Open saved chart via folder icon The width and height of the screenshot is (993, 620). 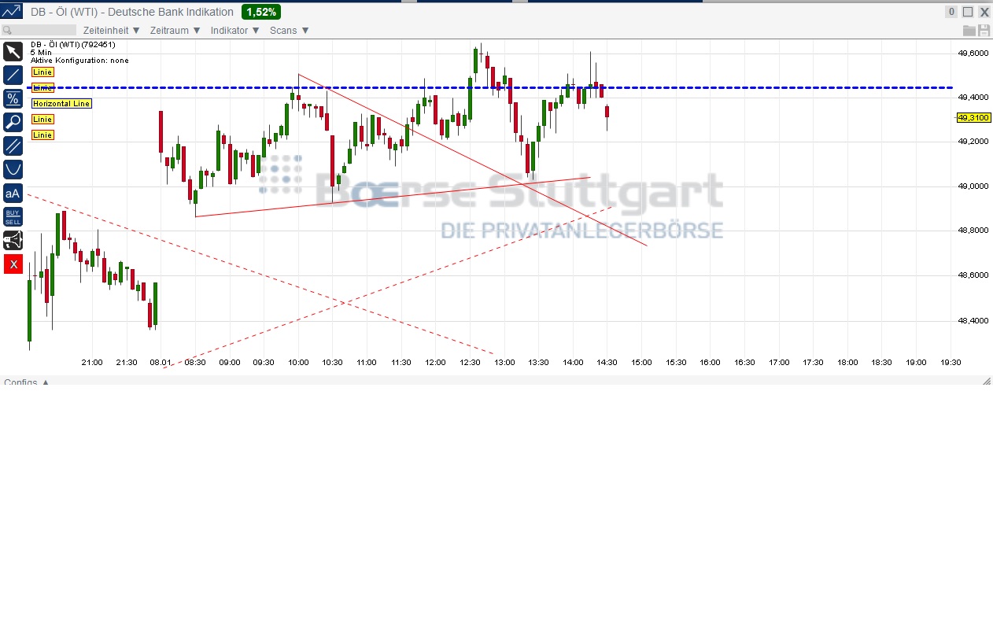coord(969,31)
